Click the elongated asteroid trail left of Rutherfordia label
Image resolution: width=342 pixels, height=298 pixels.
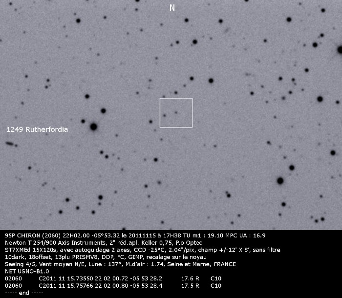[10, 144]
